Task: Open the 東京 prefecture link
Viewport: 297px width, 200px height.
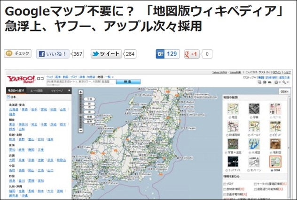Action: [11, 125]
